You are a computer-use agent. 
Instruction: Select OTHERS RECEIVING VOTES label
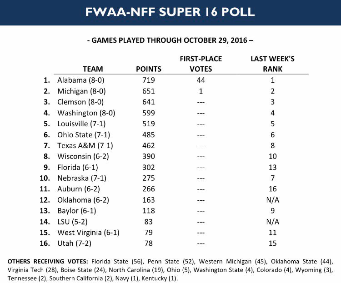[x=48, y=261]
